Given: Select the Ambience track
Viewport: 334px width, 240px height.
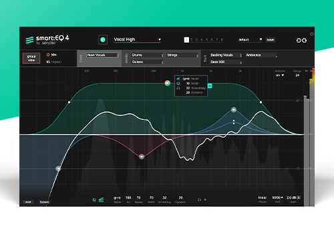Looking at the screenshot, I should pyautogui.click(x=261, y=55).
